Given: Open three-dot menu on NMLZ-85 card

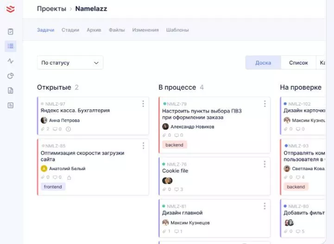Looking at the screenshot, I should coord(143,146).
